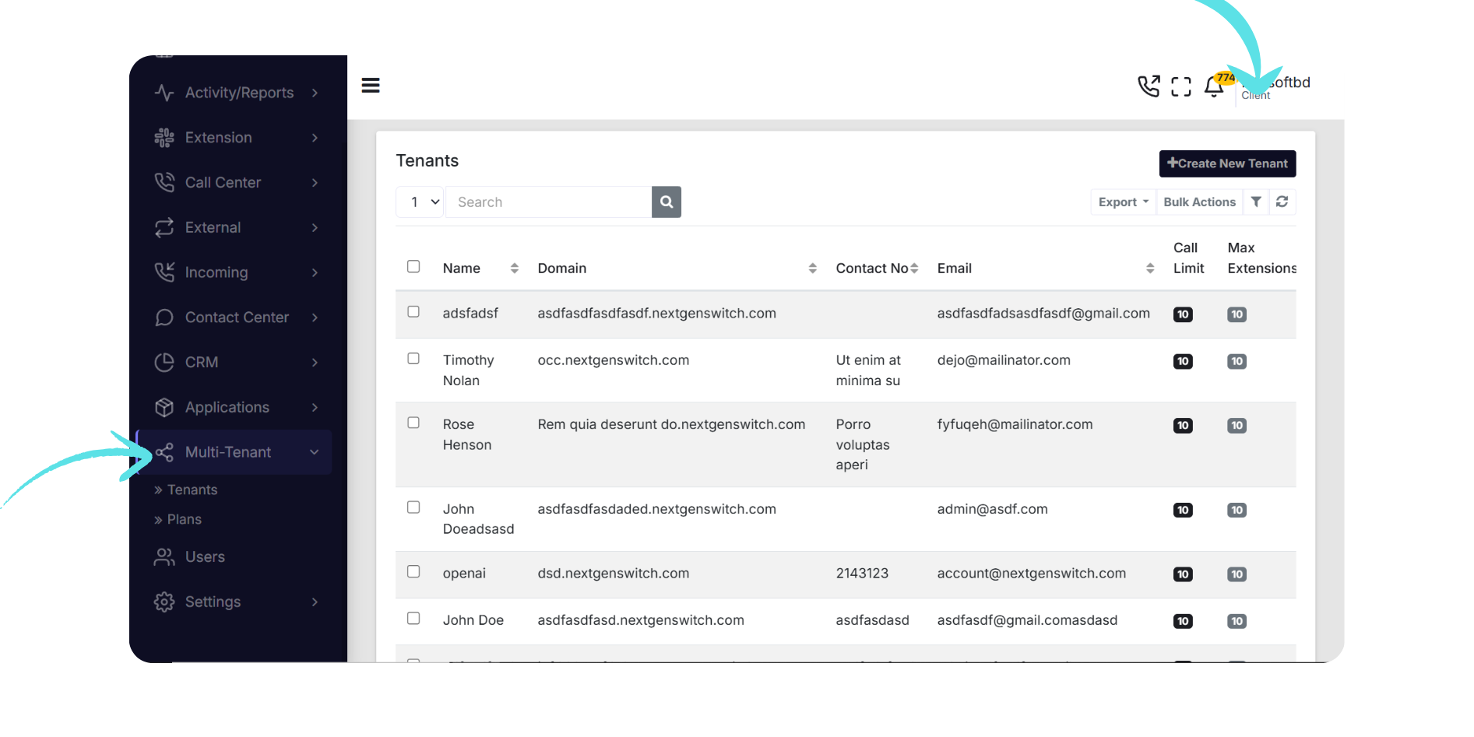Click Create New Tenant button
Image resolution: width=1474 pixels, height=737 pixels.
click(x=1228, y=163)
